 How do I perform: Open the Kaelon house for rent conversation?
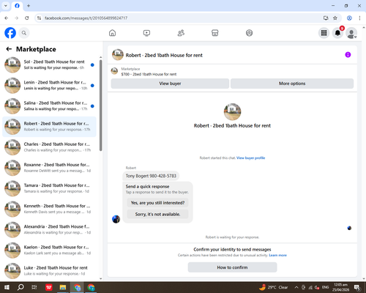tap(49, 250)
